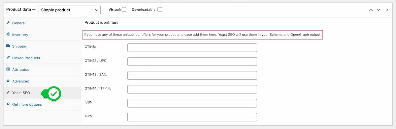Move Product data panel up
Viewport: 396px width, 129px height.
pyautogui.click(x=371, y=10)
